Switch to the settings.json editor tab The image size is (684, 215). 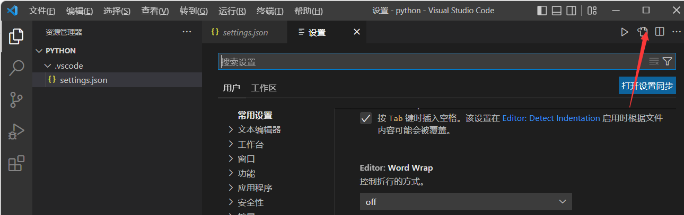pyautogui.click(x=244, y=32)
